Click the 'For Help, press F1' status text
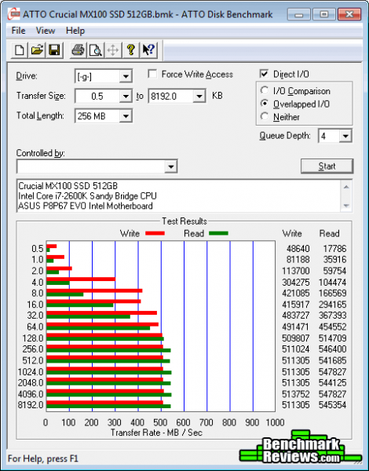 [x=43, y=458]
